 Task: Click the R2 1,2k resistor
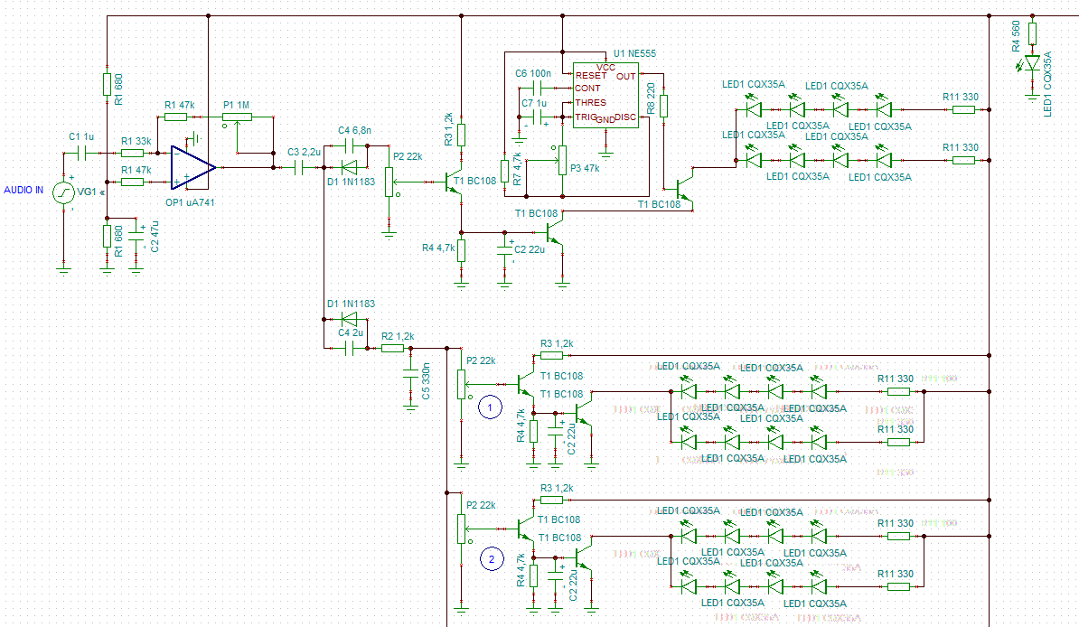pos(392,348)
